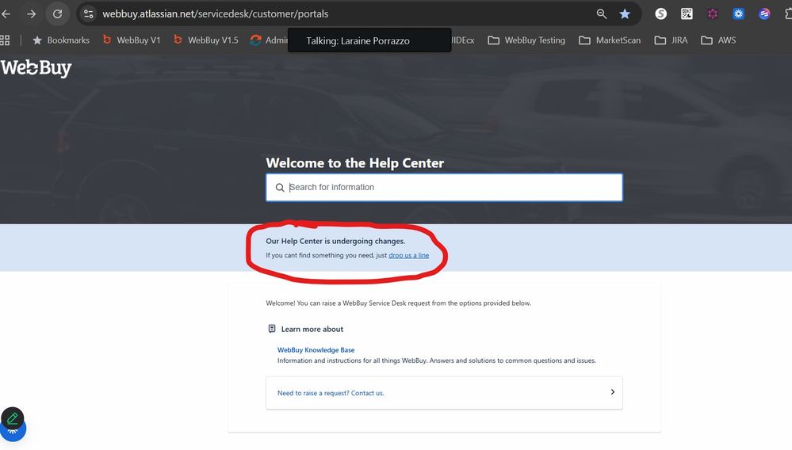The image size is (792, 450).
Task: Click the zoom magnifier icon in address bar
Action: 601,14
